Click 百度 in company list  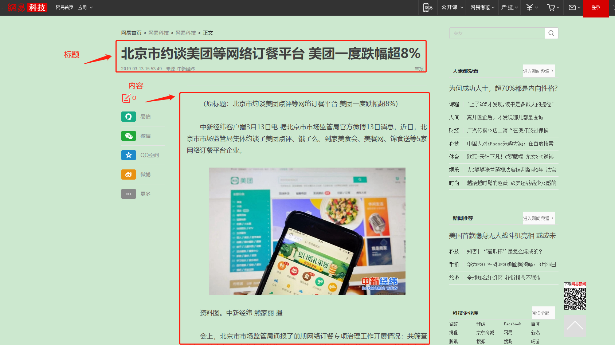pos(535,324)
